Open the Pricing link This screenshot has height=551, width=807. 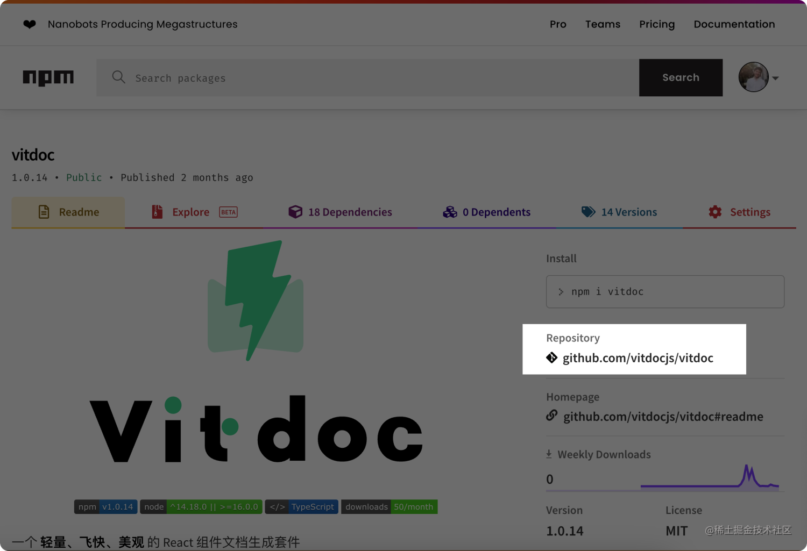(657, 24)
